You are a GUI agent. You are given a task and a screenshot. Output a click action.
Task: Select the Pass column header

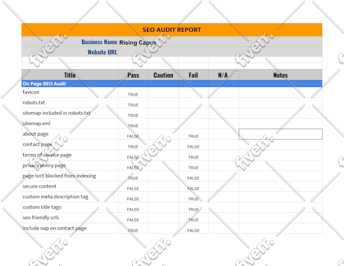click(133, 75)
